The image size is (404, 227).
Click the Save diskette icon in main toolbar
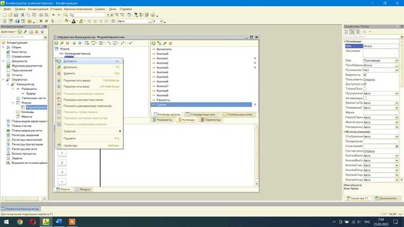(x=16, y=15)
